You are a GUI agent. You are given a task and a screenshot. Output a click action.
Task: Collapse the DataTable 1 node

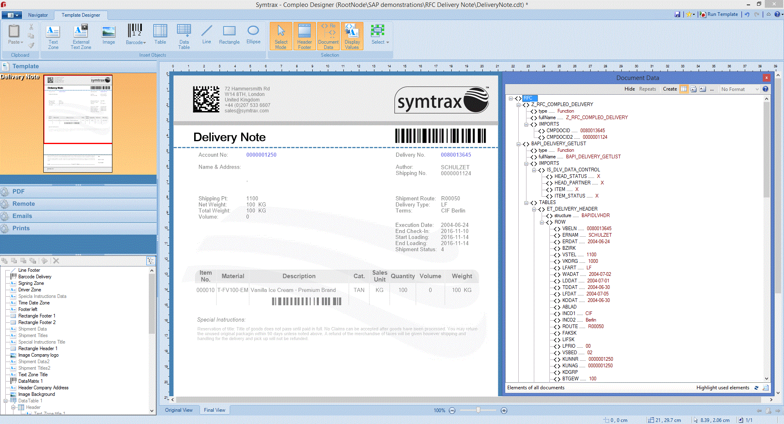(x=6, y=401)
